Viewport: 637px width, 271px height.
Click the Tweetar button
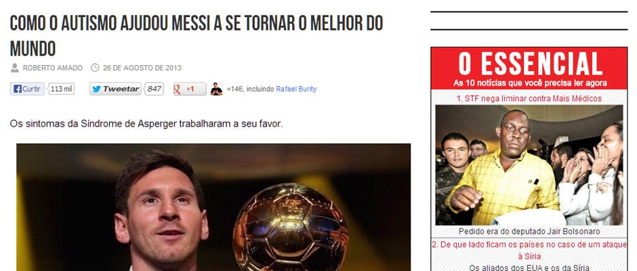115,89
